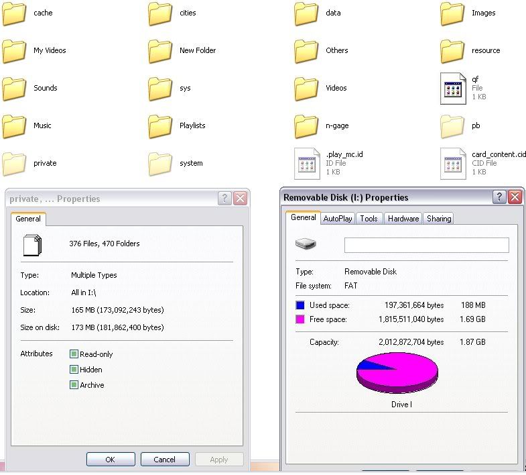Screen dimensions: 526x475
Task: Click the card_content.cid file icon
Action: [453, 164]
